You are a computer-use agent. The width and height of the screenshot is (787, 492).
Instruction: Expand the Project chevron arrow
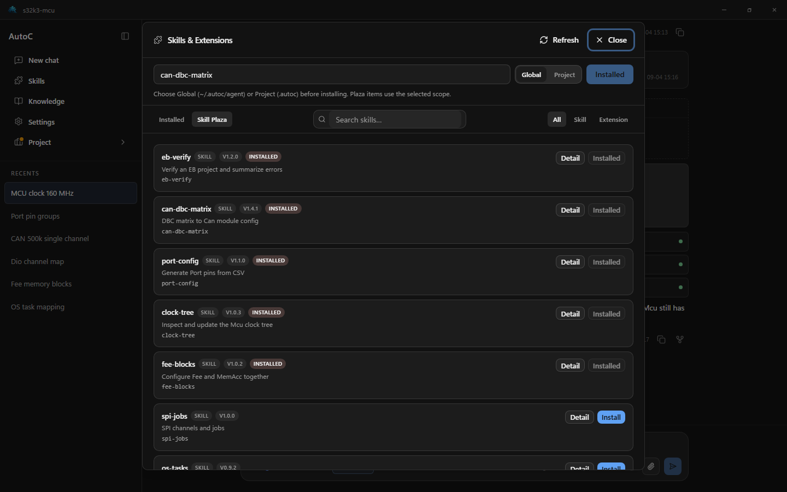pos(123,142)
